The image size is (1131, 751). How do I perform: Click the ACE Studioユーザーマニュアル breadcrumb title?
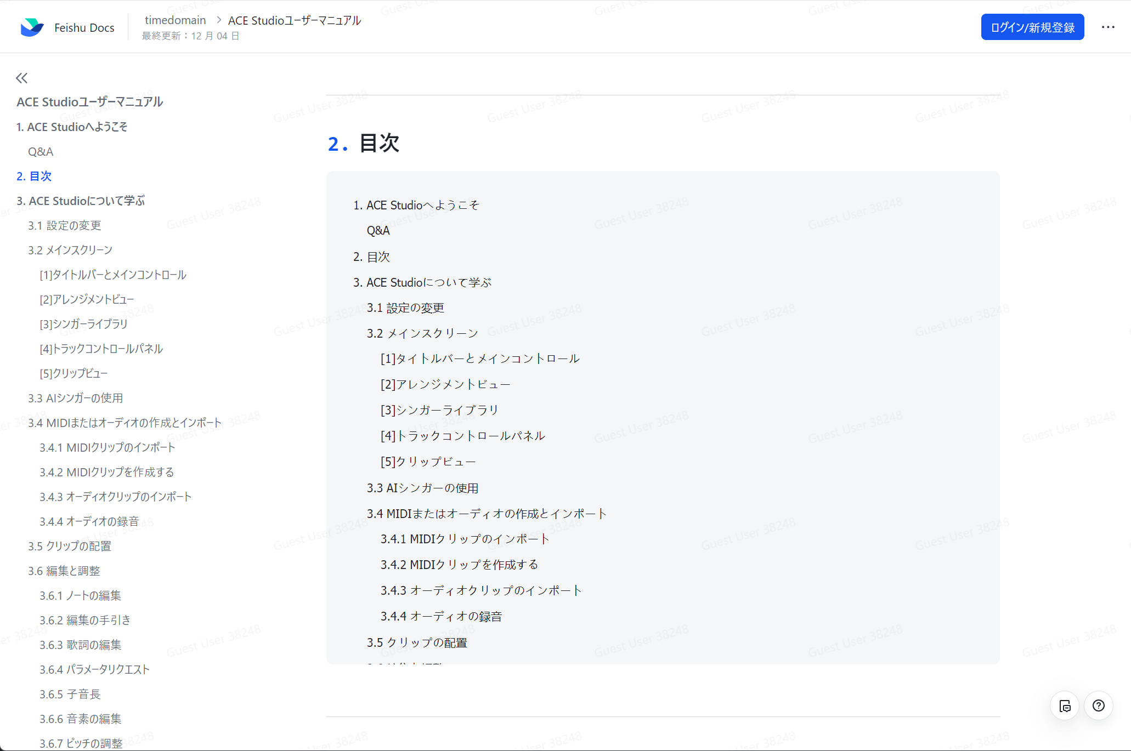click(295, 20)
